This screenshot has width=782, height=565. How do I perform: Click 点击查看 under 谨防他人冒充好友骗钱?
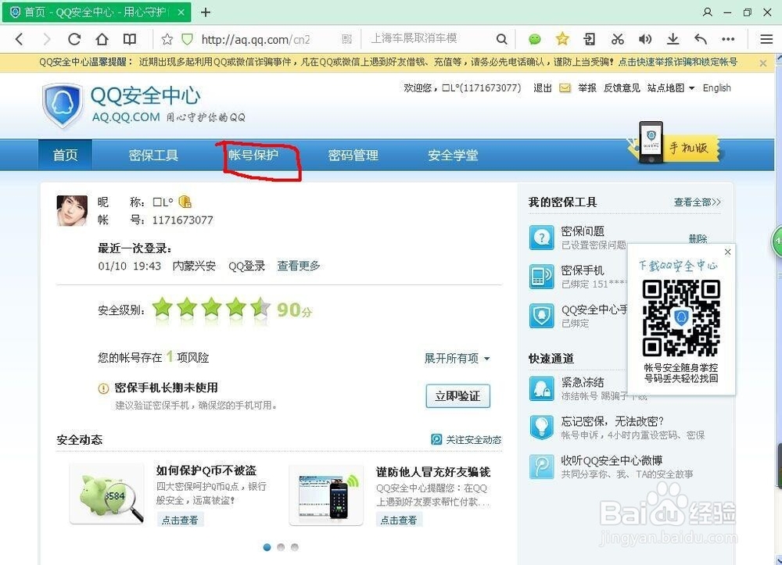pyautogui.click(x=399, y=520)
